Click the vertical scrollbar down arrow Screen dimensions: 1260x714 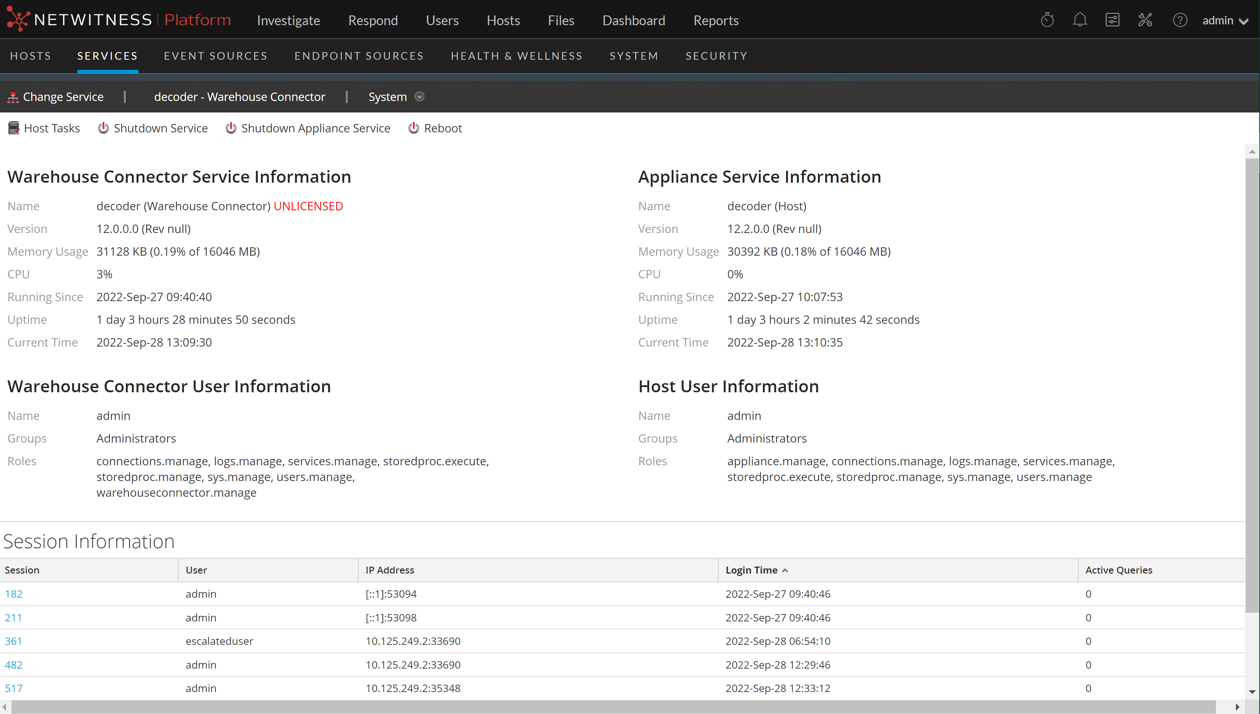click(x=1252, y=692)
